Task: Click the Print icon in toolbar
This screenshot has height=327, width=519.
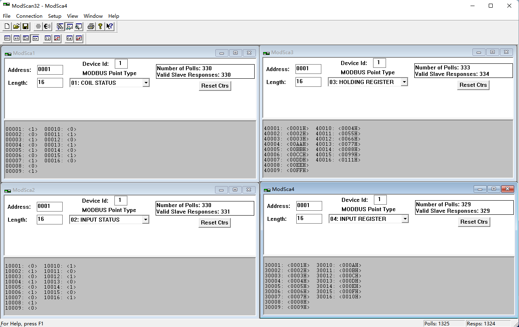Action: pos(91,27)
